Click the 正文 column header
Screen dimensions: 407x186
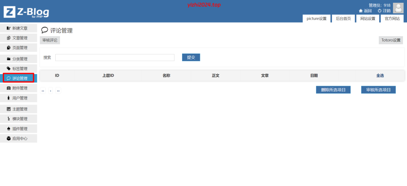[x=216, y=76]
